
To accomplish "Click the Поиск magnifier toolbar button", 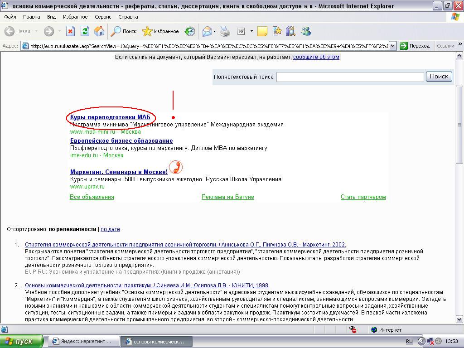I will [124, 31].
